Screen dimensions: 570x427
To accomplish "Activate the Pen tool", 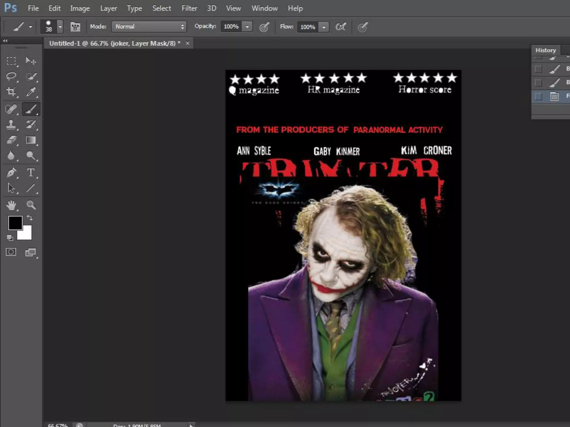I will coord(11,172).
